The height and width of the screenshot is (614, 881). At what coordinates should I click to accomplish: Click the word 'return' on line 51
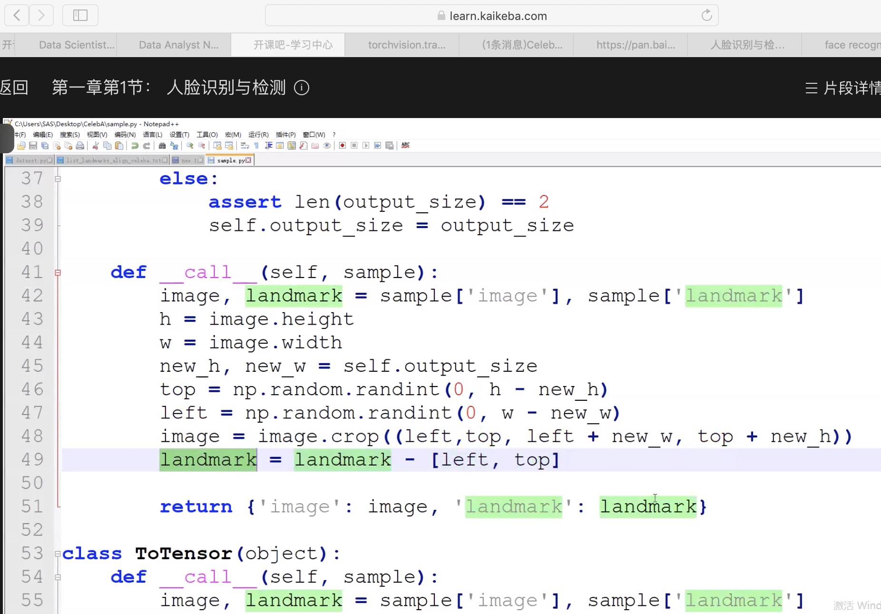click(196, 506)
